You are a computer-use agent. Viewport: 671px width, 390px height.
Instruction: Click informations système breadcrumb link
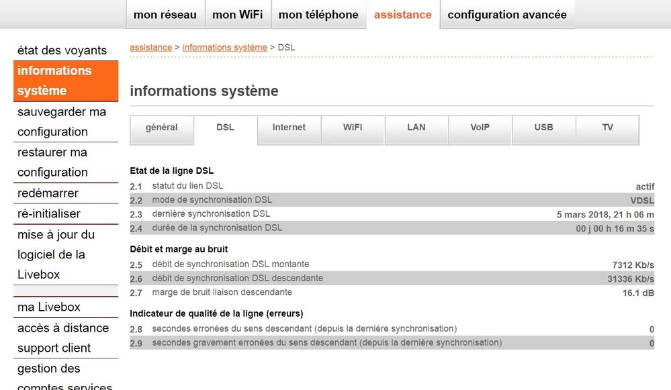tap(224, 47)
